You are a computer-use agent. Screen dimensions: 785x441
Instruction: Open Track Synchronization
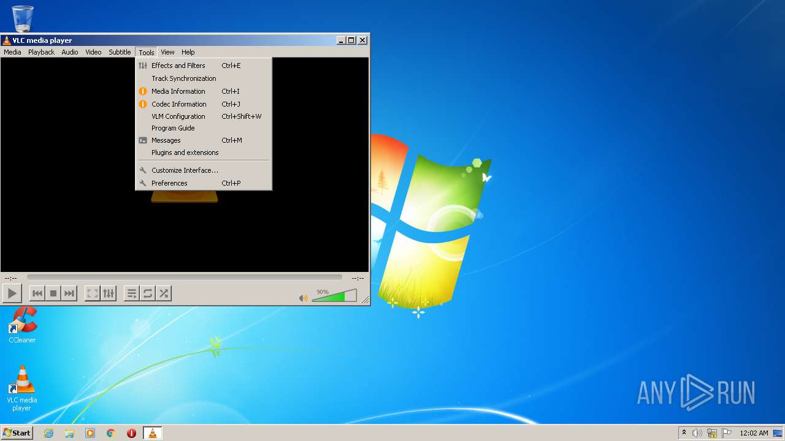[x=204, y=78]
